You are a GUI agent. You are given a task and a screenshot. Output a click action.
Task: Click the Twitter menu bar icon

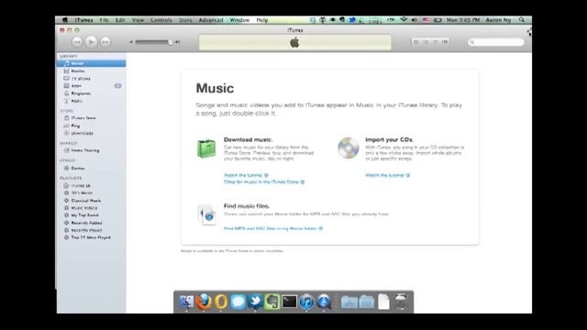point(352,20)
